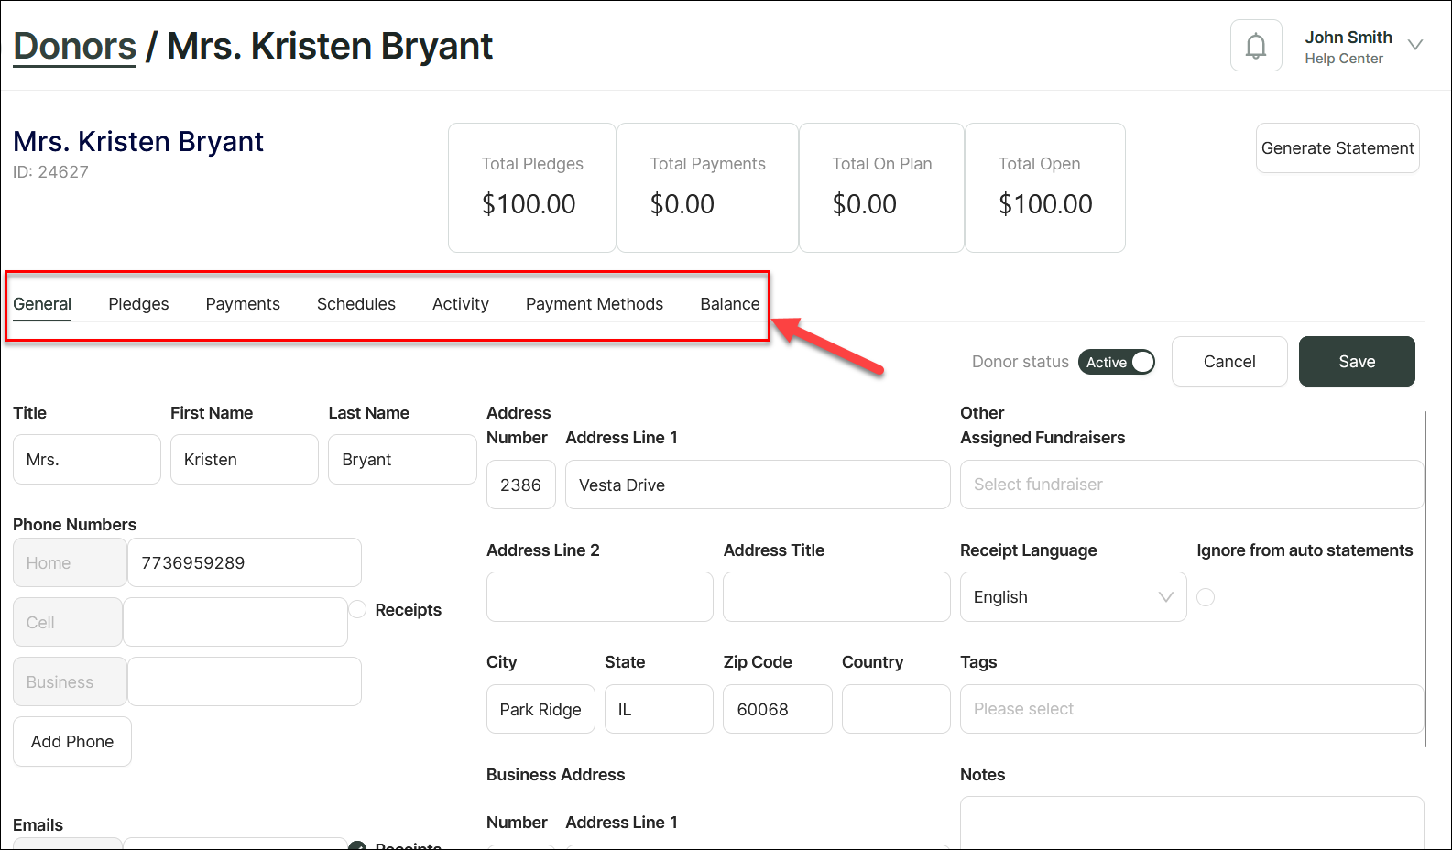The width and height of the screenshot is (1452, 850).
Task: Click the Cancel button
Action: (x=1228, y=362)
